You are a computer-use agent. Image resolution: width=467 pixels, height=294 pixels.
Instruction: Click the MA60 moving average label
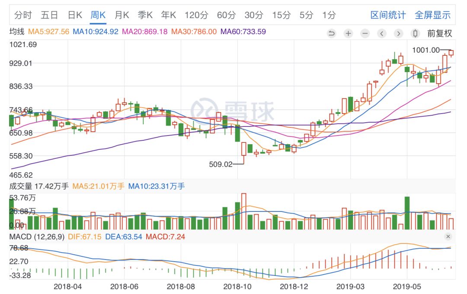(243, 32)
